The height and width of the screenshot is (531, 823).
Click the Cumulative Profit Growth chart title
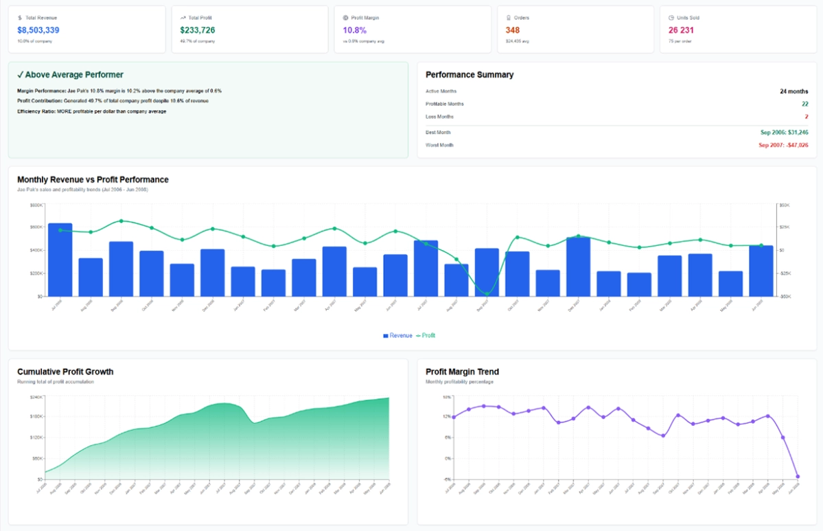click(65, 372)
